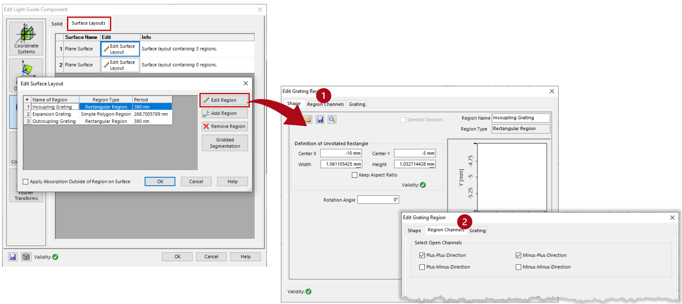Enable Keep Aspect Ratio checkbox
This screenshot has width=682, height=304.
[355, 175]
